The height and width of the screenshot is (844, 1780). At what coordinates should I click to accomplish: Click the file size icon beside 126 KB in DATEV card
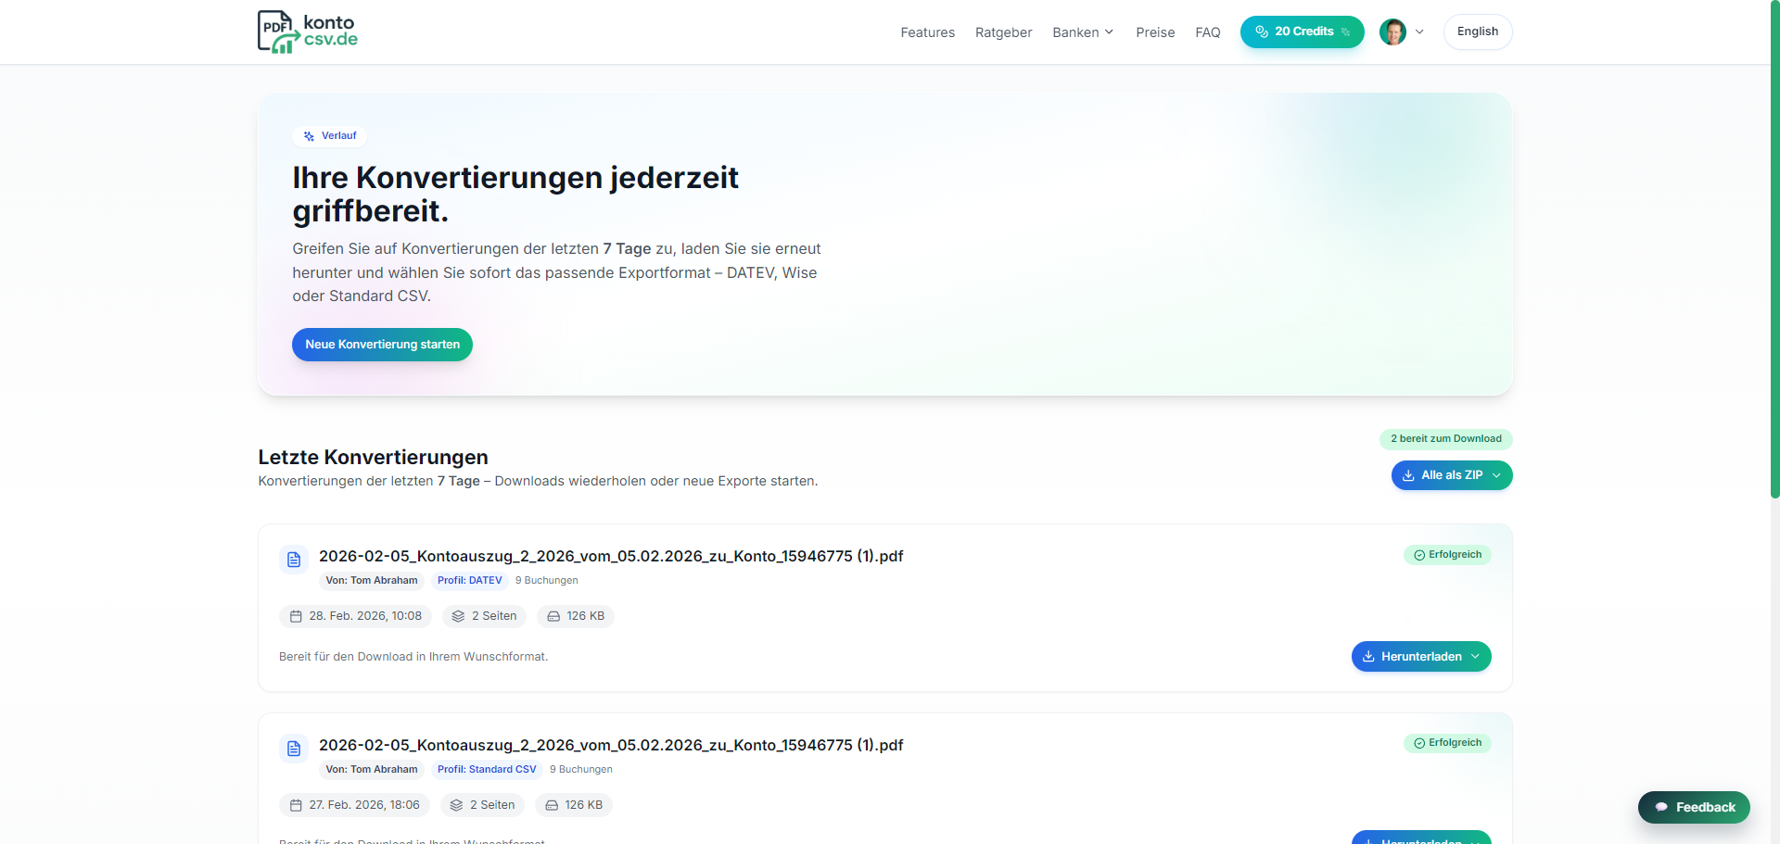click(553, 616)
